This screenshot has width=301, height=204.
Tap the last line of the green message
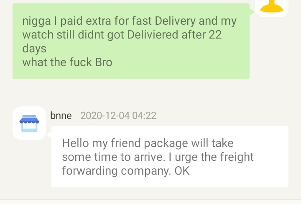click(x=67, y=62)
